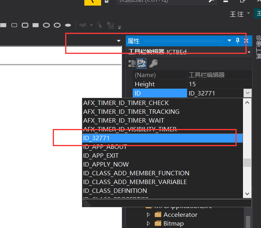This screenshot has width=261, height=228.
Task: Select the Bitmap folder in resource tree
Action: [169, 223]
